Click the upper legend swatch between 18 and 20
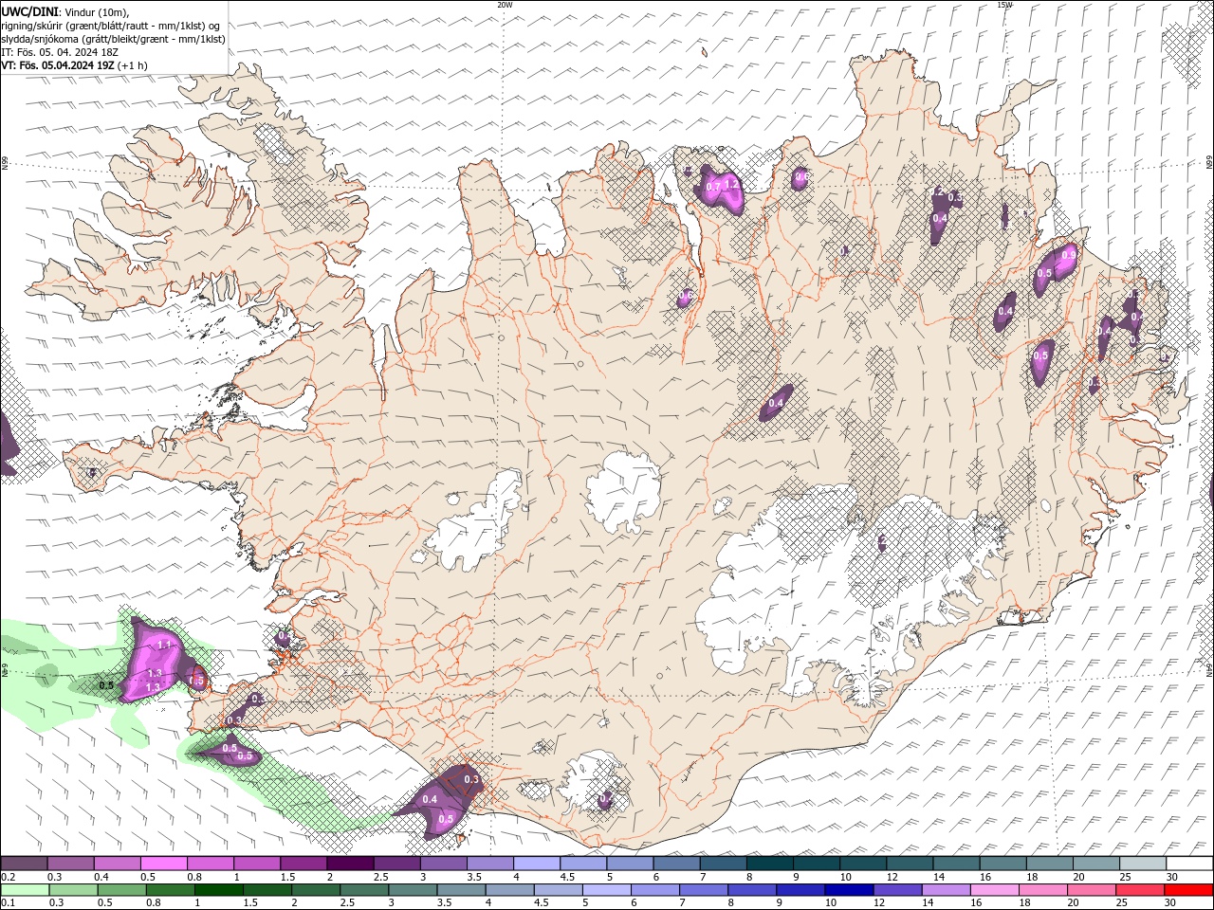1214x910 pixels. coord(1049,864)
